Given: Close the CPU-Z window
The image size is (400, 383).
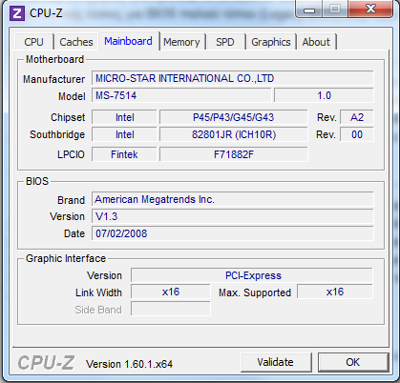Looking at the screenshot, I should pos(370,9).
